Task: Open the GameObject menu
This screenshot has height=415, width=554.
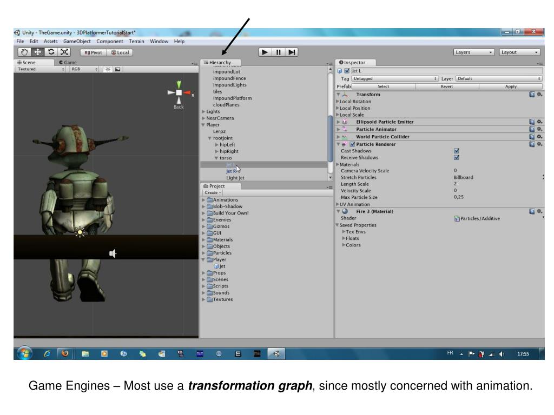Action: (76, 41)
